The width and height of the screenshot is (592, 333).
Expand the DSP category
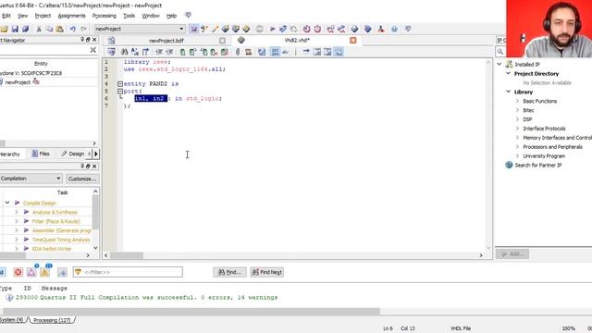pos(518,119)
